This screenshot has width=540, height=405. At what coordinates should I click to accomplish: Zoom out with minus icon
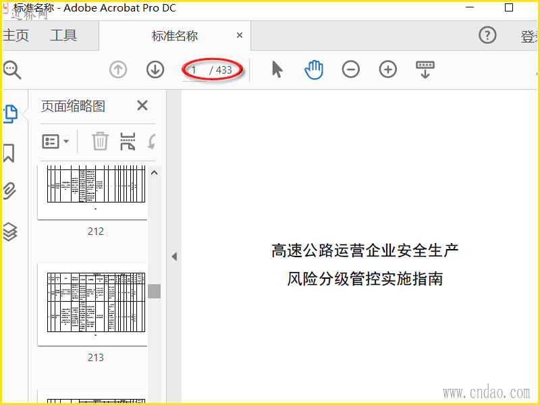[x=351, y=70]
